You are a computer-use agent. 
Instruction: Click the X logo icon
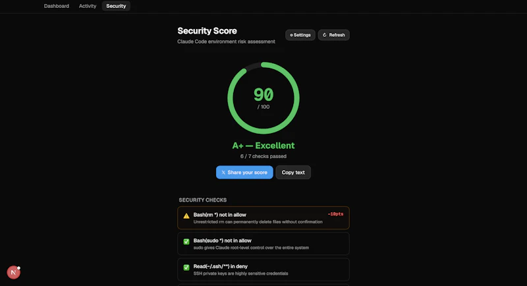223,173
